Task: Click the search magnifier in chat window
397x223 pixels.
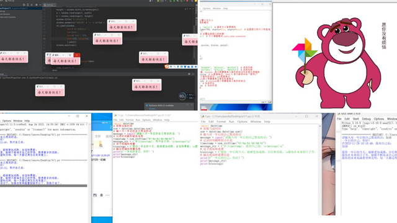Action: tap(101, 146)
